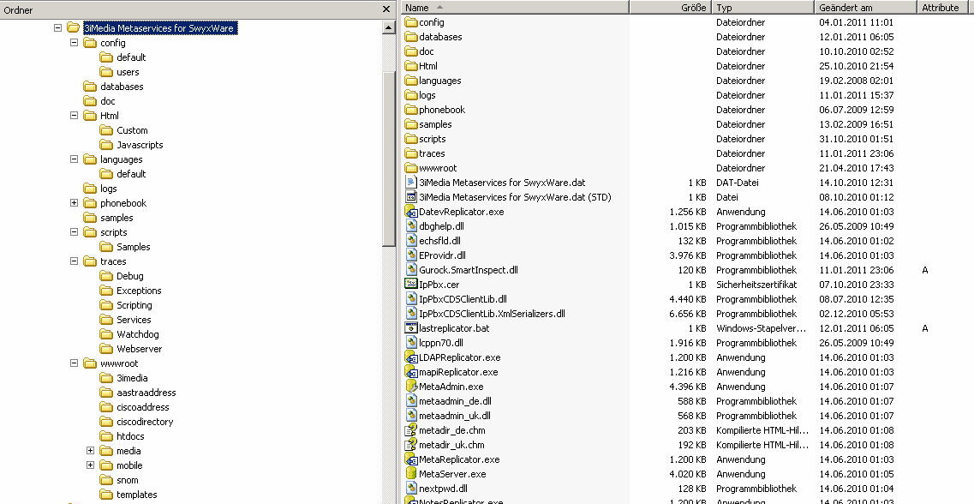This screenshot has height=504, width=974.
Task: Select the Watchdog folder icon in the tree
Action: 106,334
